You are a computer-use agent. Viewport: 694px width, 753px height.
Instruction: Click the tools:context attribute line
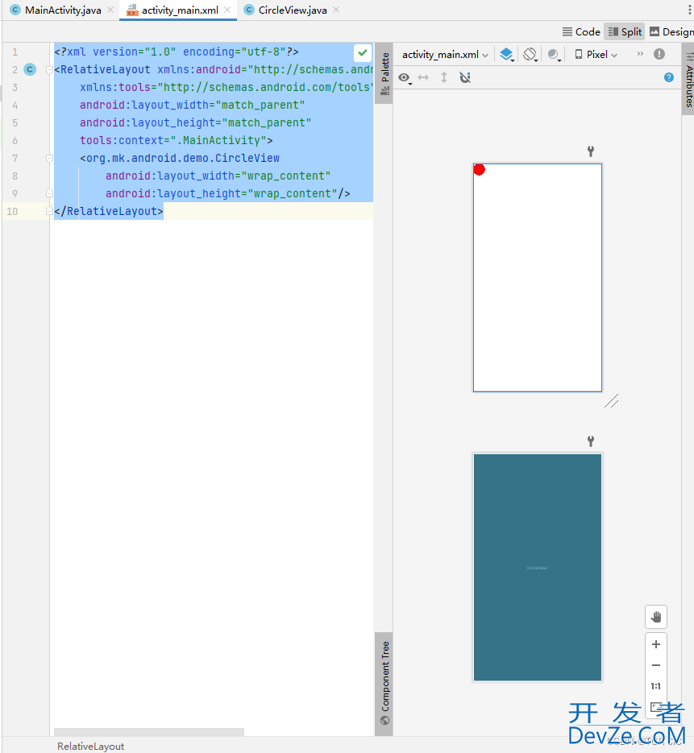click(176, 140)
